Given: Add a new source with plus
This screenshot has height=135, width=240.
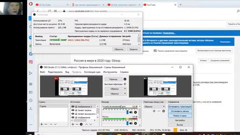Looking at the screenshot, I should [x=73, y=124].
